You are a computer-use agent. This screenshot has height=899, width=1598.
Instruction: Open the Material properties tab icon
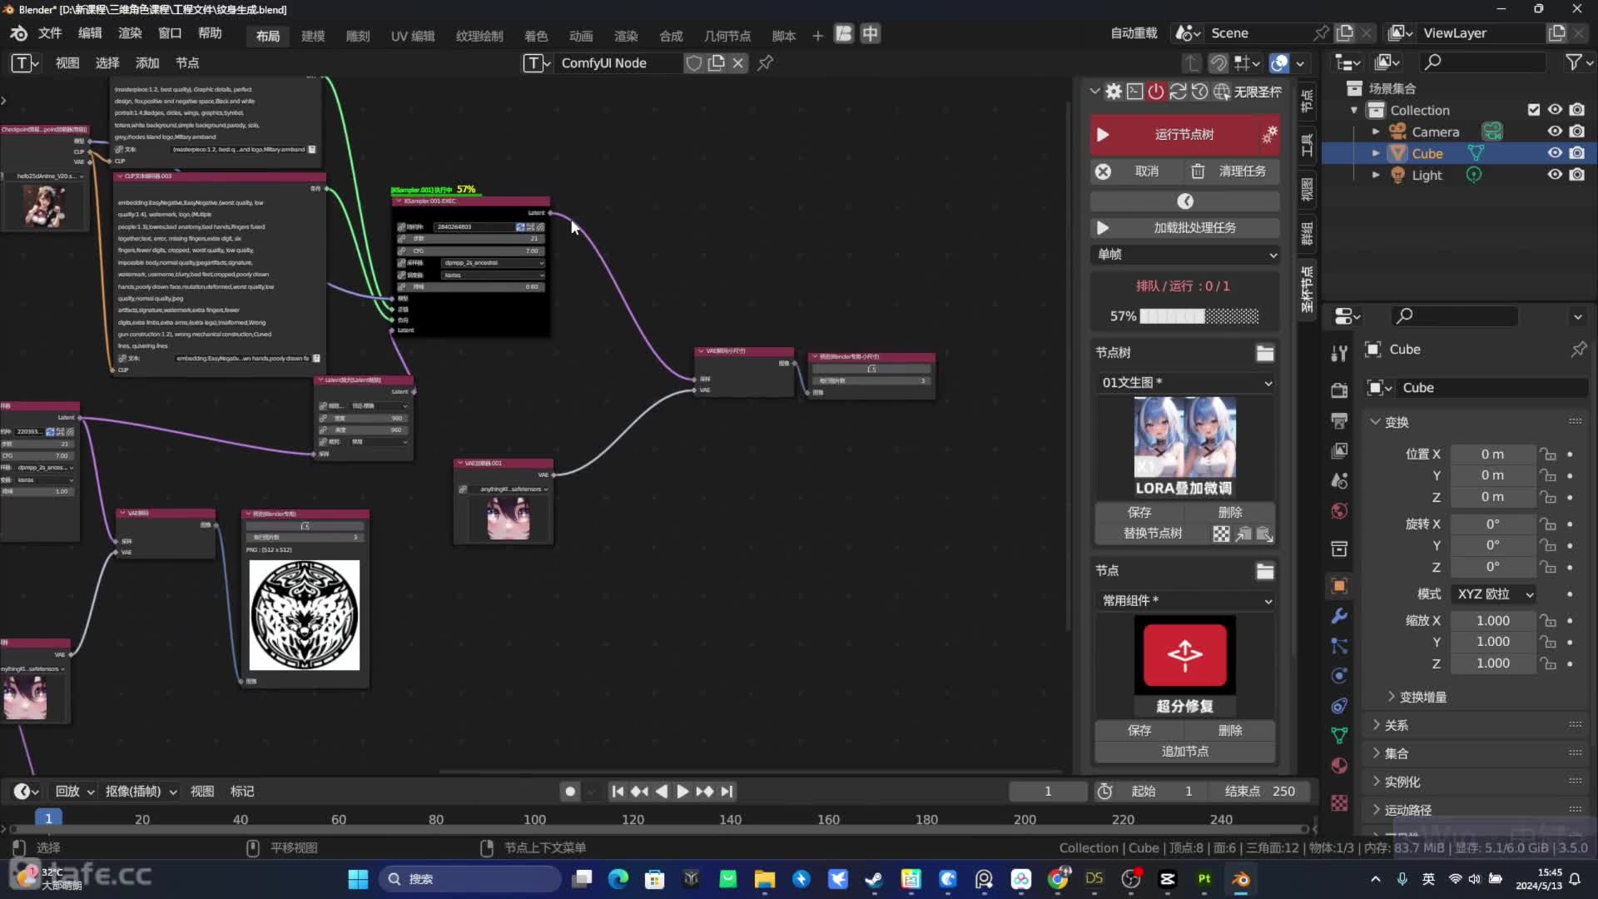coord(1339,766)
